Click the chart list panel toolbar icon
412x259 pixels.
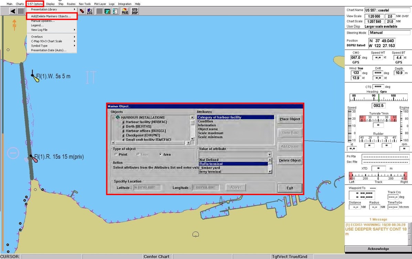(115, 11)
